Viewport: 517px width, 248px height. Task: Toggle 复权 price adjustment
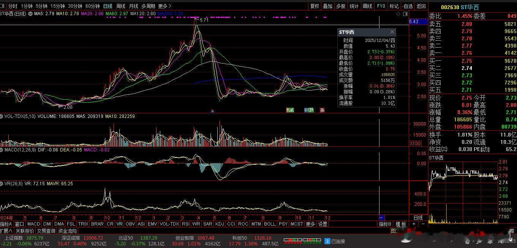tap(315, 6)
